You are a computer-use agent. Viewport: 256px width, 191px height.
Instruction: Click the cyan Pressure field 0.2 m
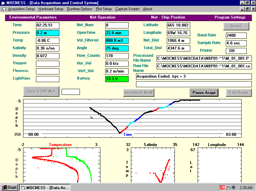click(x=47, y=33)
